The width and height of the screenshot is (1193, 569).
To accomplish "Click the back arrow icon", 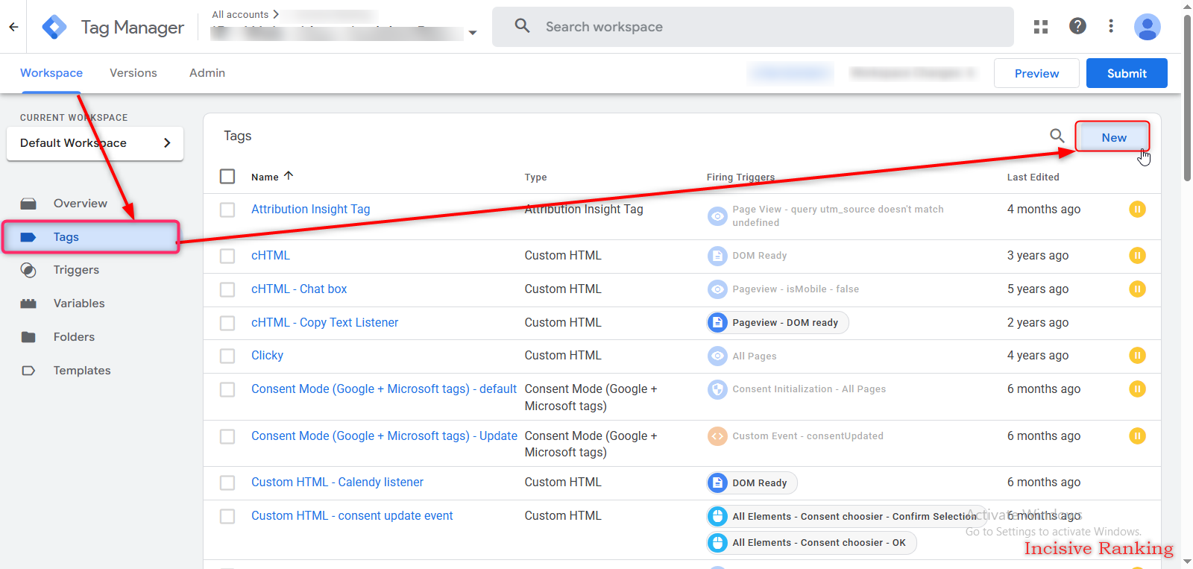I will pyautogui.click(x=13, y=27).
